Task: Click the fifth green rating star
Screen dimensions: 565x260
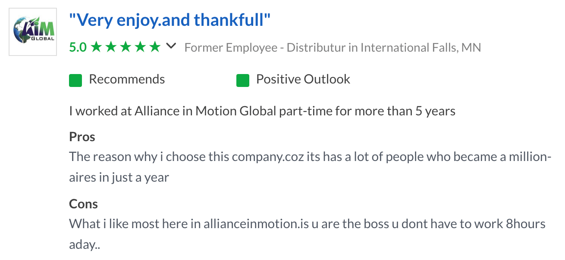Action: pos(155,47)
